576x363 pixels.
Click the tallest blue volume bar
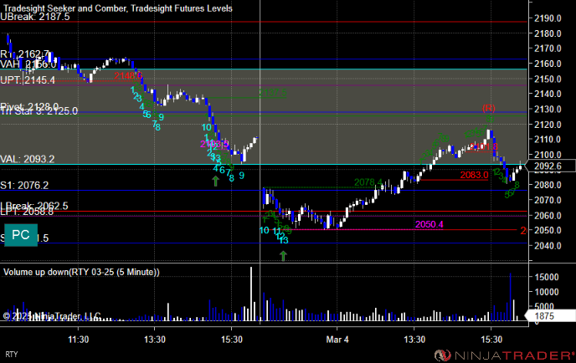pos(510,297)
